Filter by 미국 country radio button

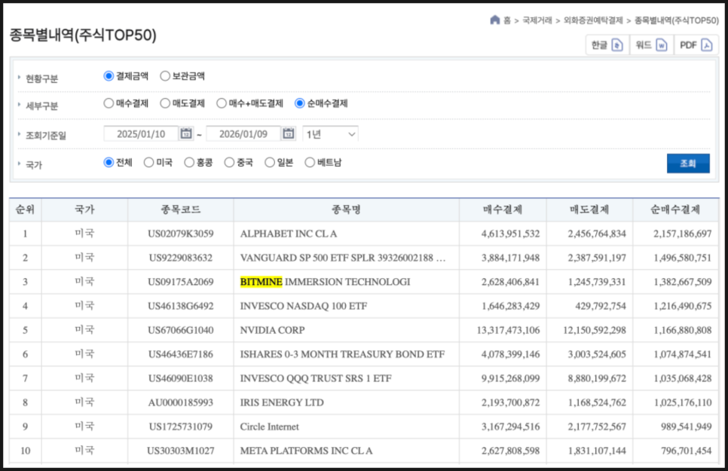click(148, 162)
